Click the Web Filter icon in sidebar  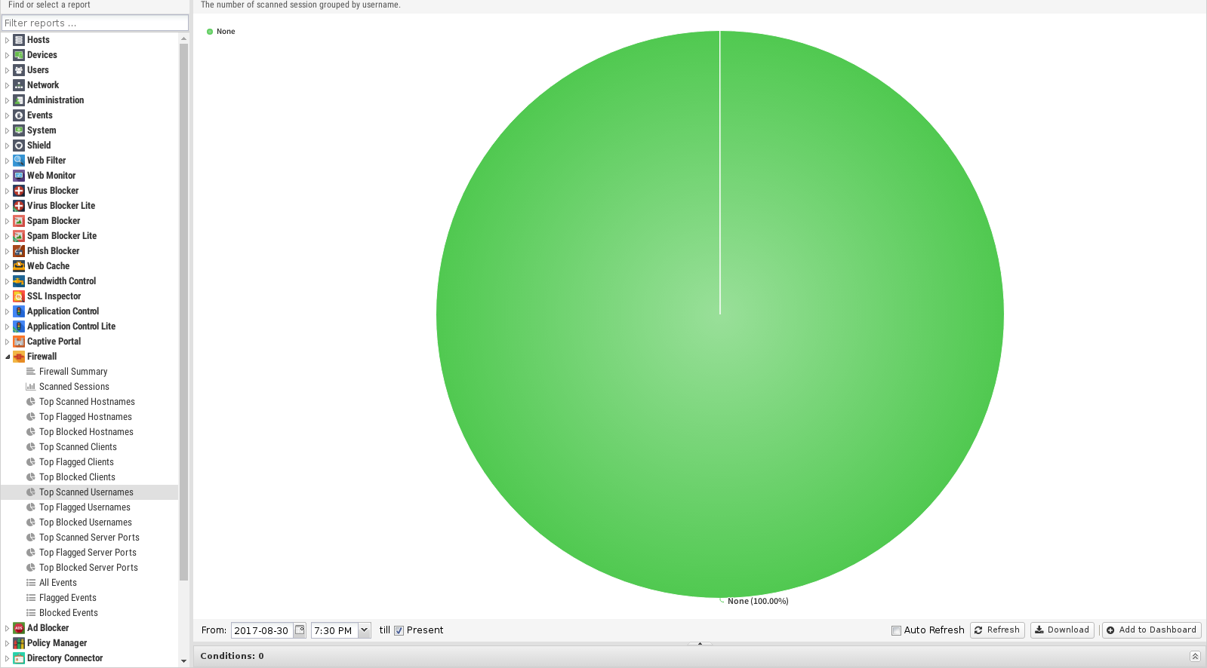click(x=19, y=161)
